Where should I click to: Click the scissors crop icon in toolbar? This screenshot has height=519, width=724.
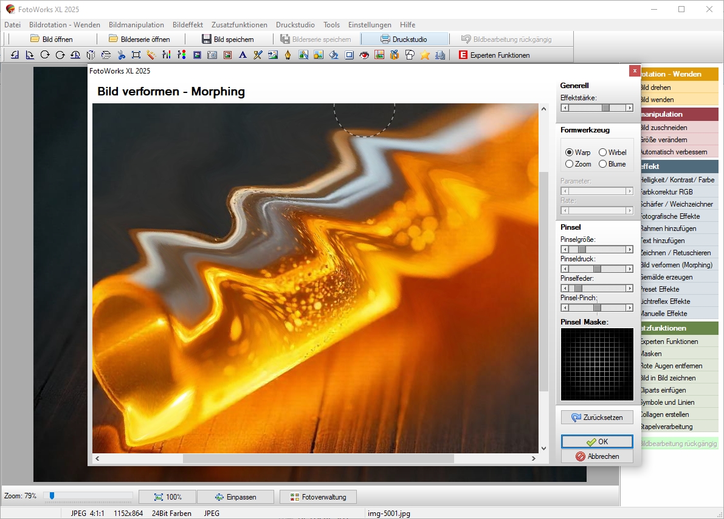click(x=121, y=55)
